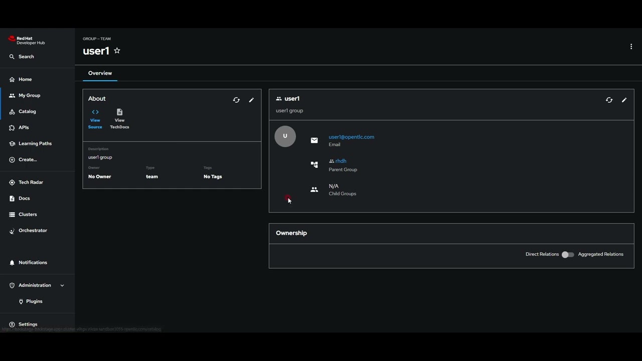Click the Docs document icon
Viewport: 642px width, 361px height.
pos(12,198)
